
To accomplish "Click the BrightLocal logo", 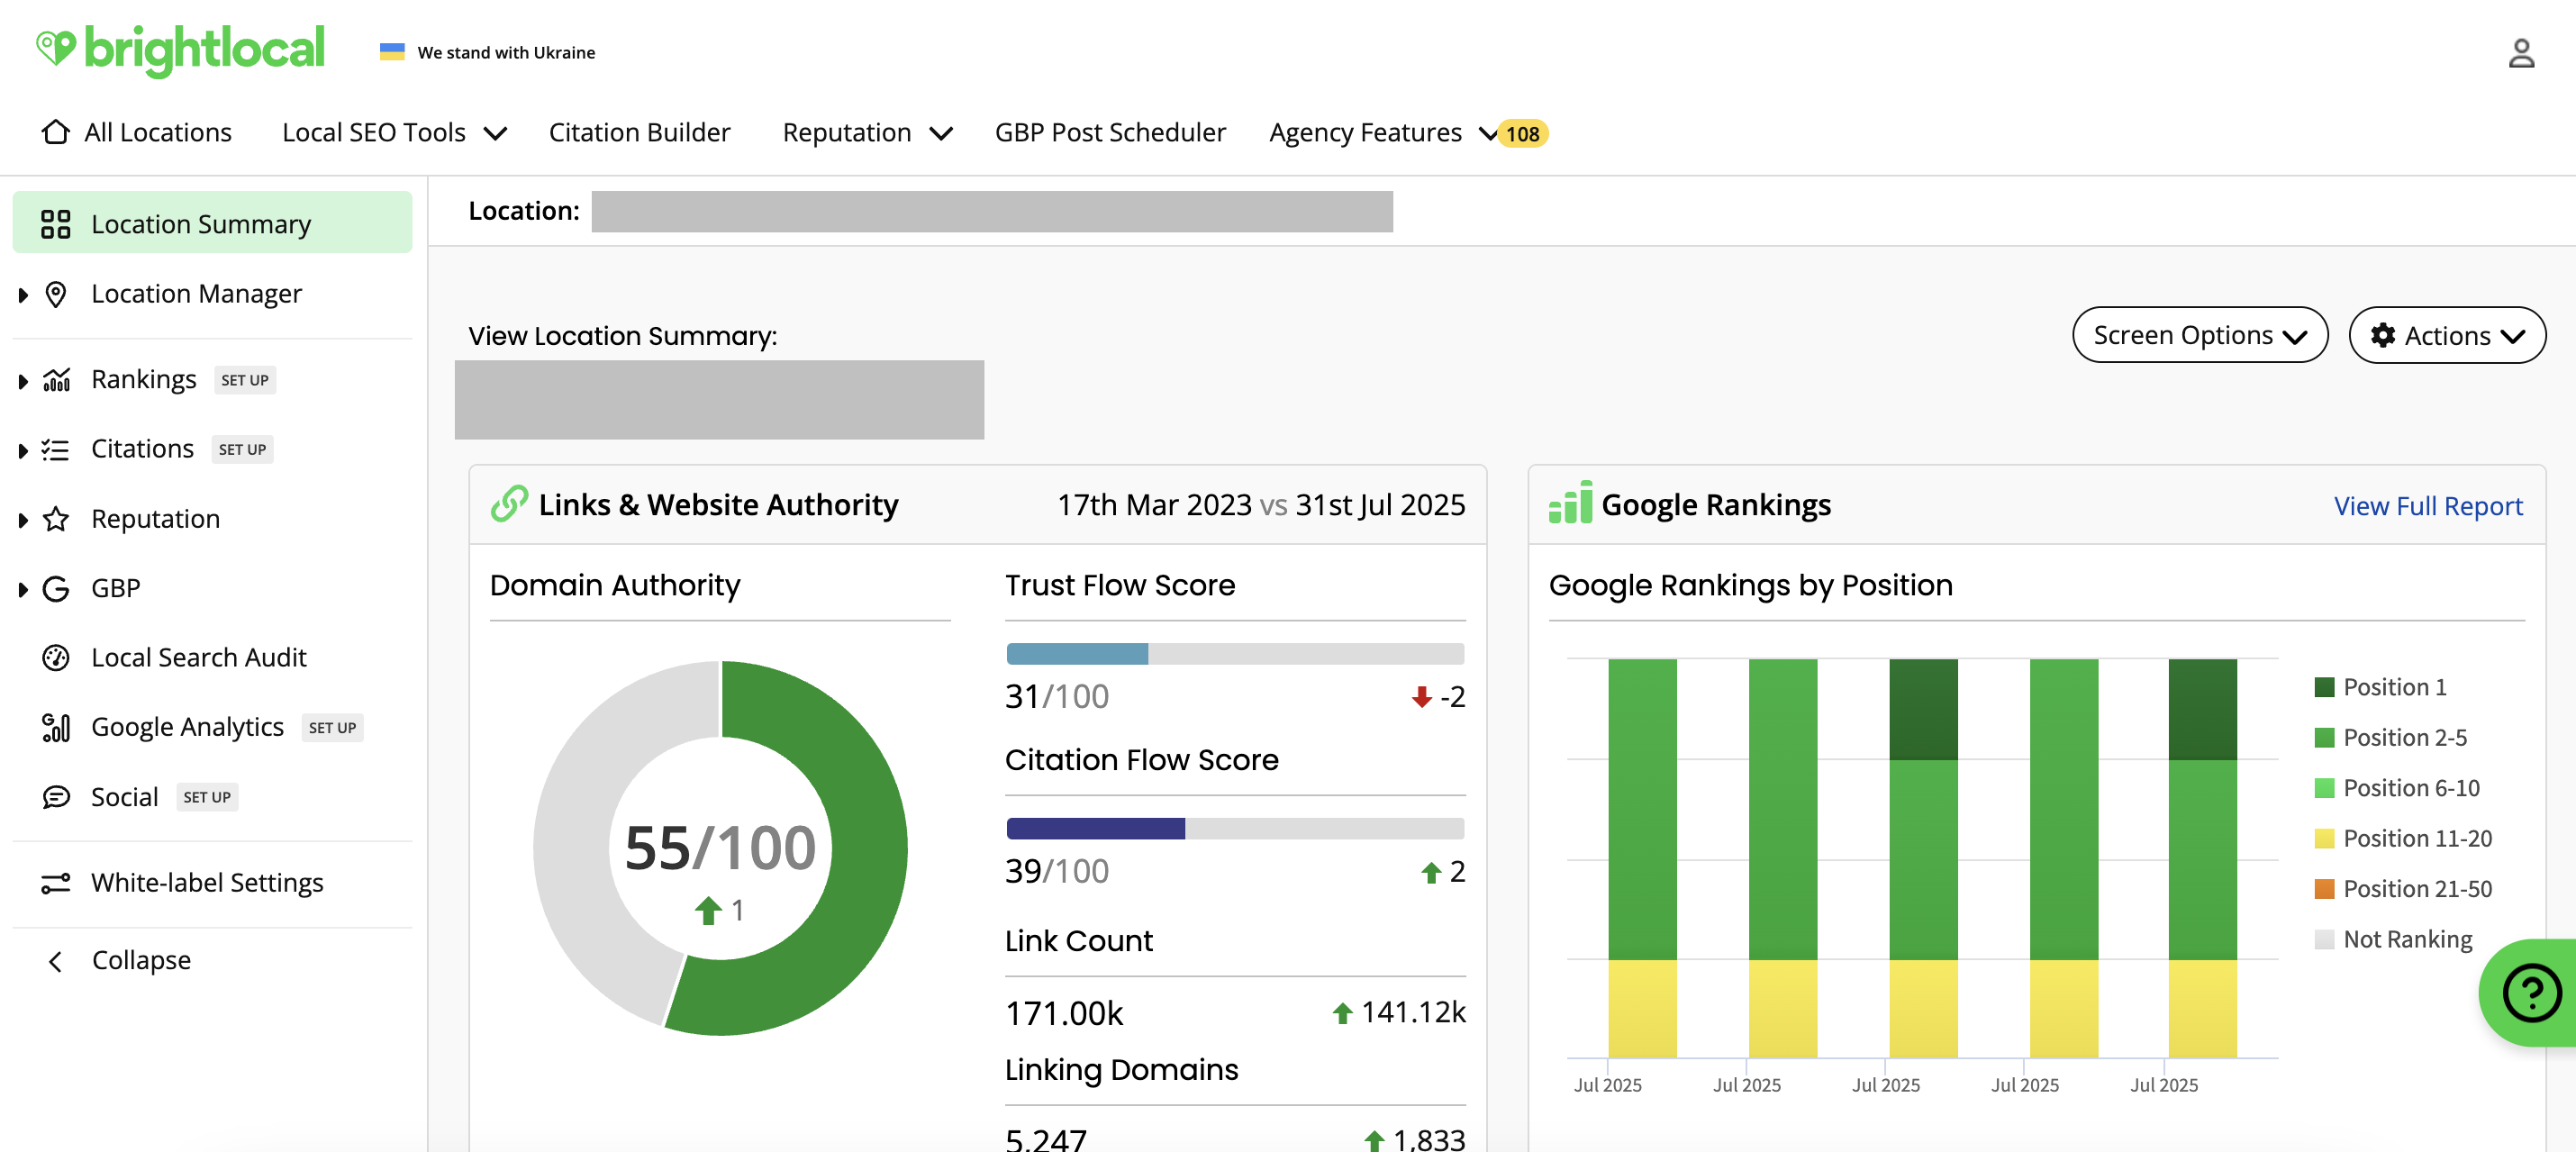I will click(181, 50).
